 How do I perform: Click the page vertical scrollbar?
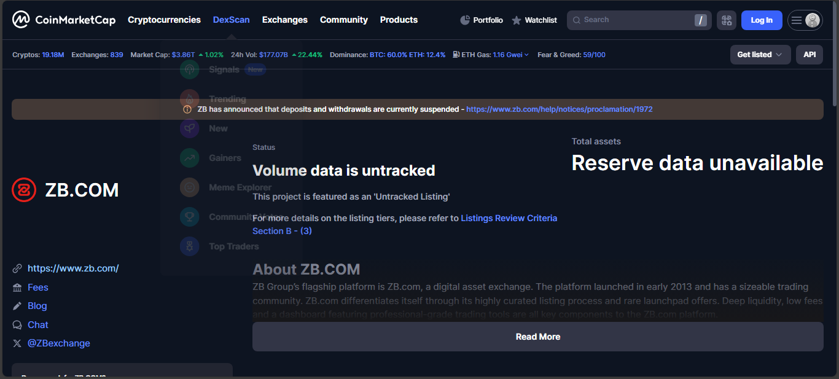pyautogui.click(x=835, y=55)
